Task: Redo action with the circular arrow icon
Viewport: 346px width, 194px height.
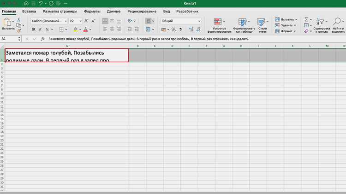Action: [x=51, y=3]
